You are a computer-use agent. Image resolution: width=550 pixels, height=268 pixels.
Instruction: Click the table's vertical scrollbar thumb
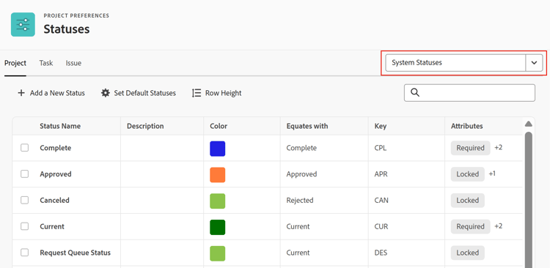[x=529, y=200]
